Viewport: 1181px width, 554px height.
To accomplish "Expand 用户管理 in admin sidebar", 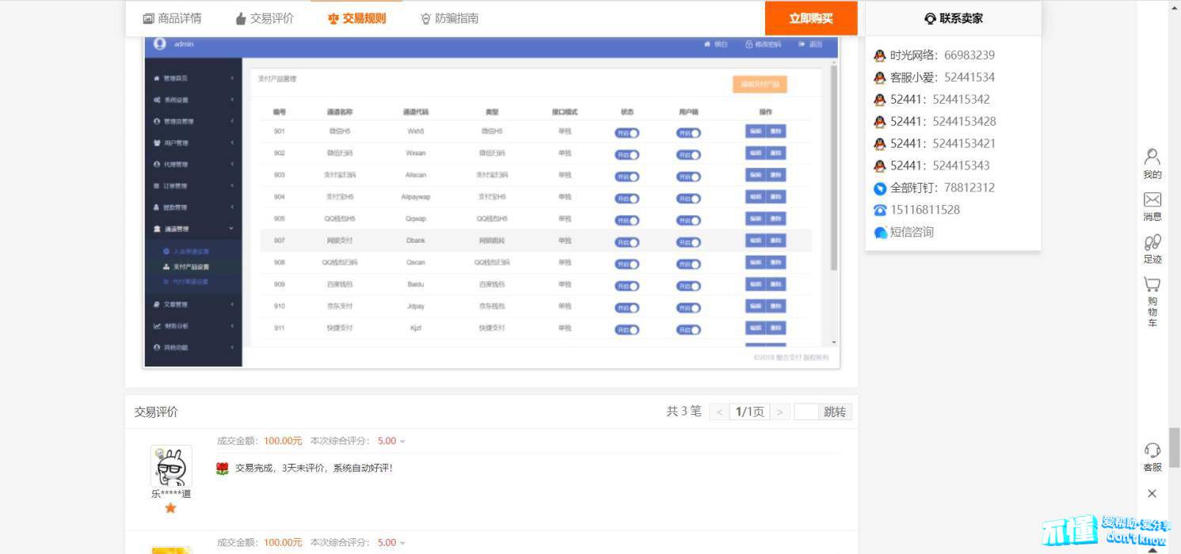I will [x=192, y=143].
